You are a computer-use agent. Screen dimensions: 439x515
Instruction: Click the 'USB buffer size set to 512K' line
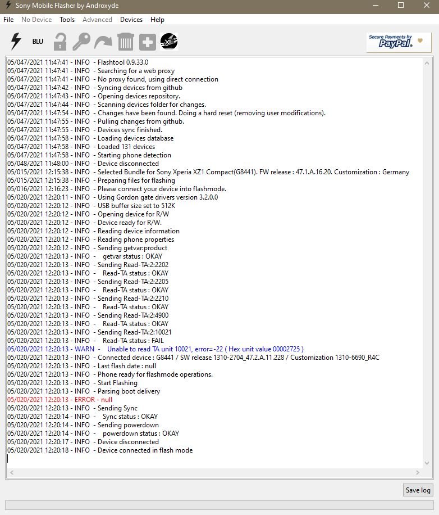[91, 206]
